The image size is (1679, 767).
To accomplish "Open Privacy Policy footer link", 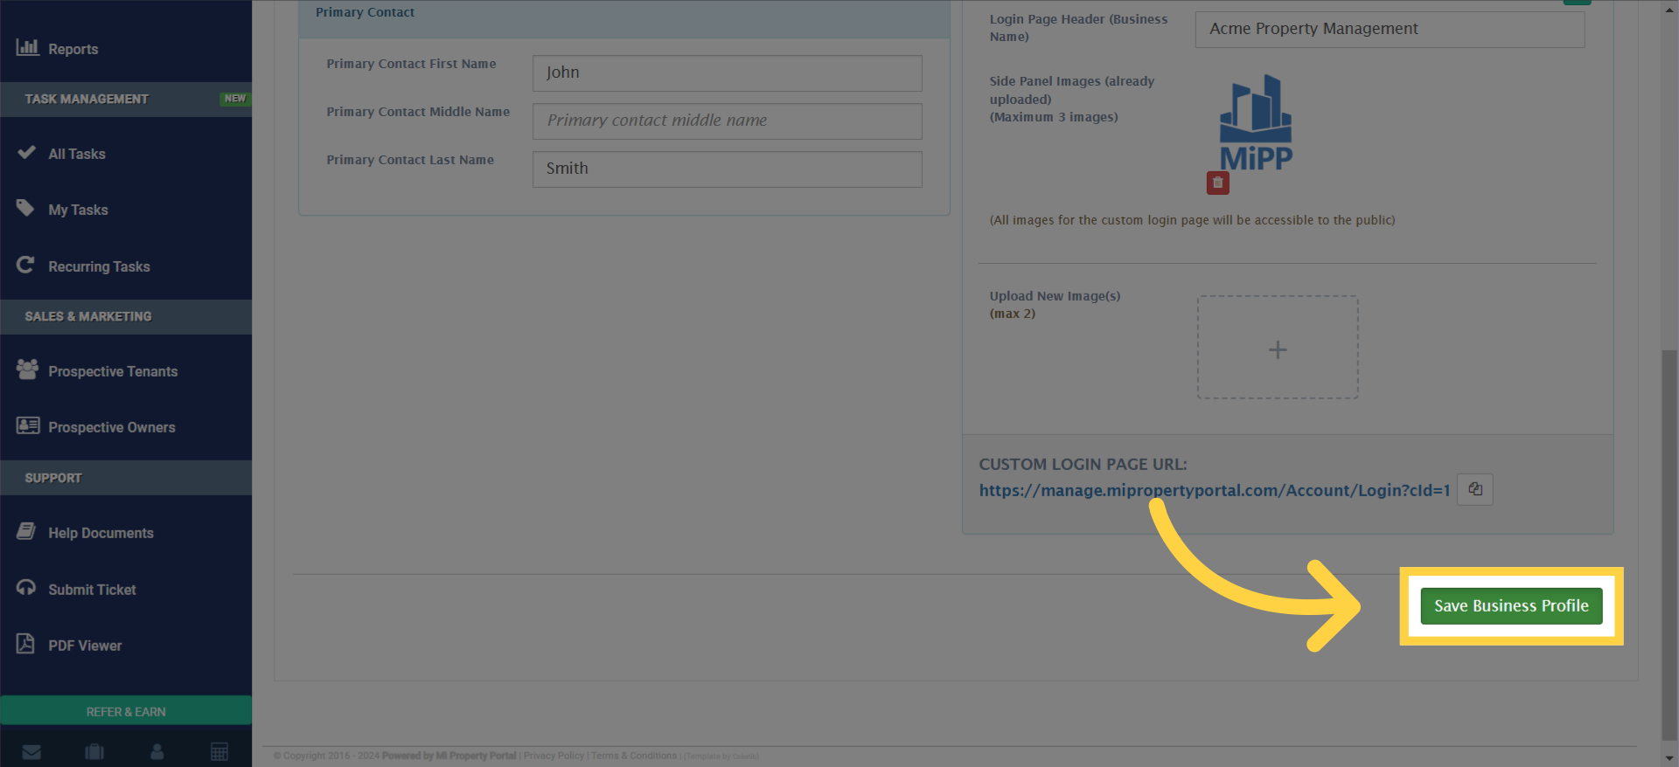I will (554, 757).
